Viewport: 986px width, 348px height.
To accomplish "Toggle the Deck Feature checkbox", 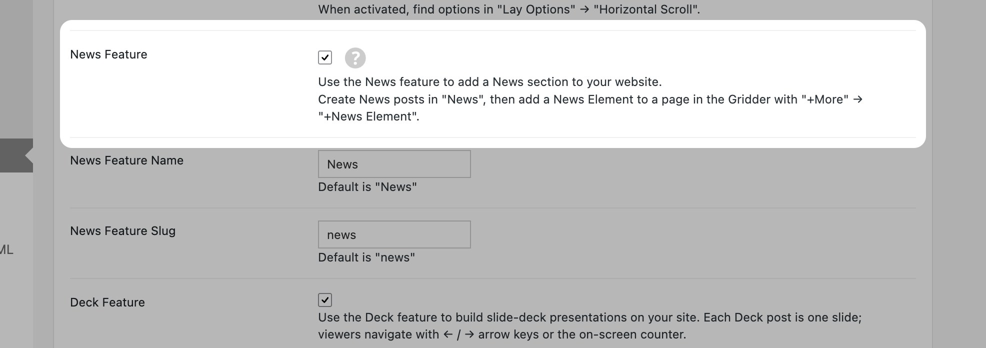I will tap(325, 300).
